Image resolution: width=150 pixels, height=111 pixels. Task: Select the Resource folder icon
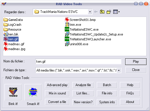[x=5, y=29]
